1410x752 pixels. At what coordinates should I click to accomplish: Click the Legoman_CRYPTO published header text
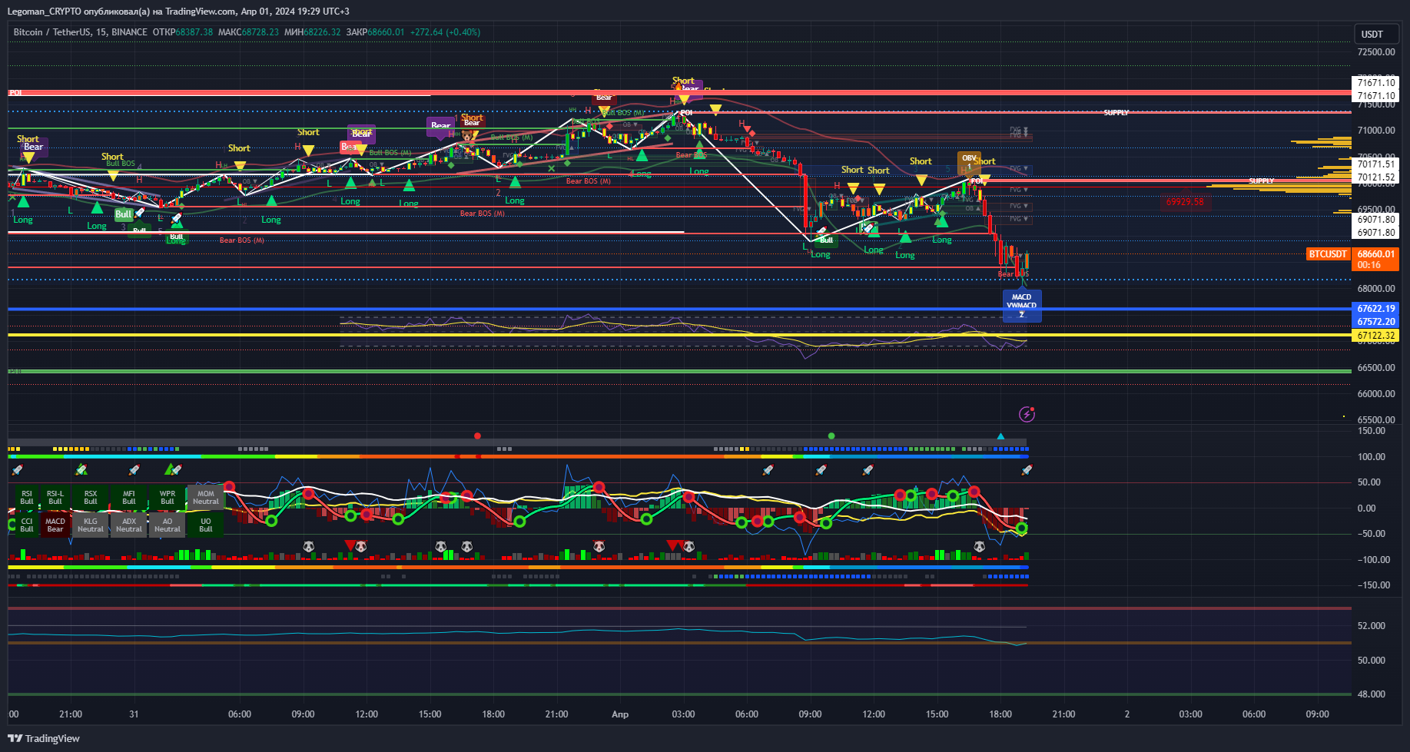click(178, 12)
